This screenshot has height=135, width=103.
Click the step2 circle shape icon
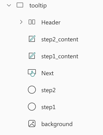(x=32, y=90)
